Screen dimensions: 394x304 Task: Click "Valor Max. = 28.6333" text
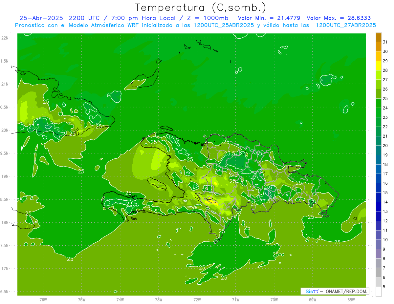point(339,18)
